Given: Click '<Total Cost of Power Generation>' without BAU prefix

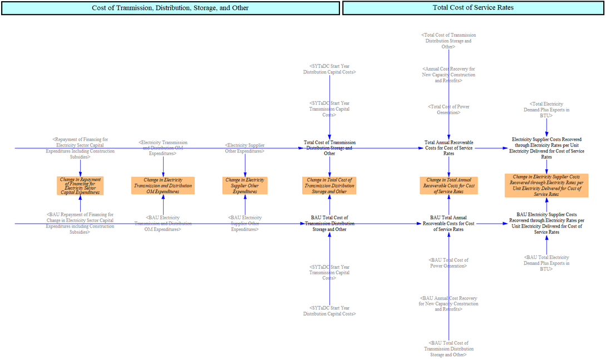Looking at the screenshot, I should (449, 109).
